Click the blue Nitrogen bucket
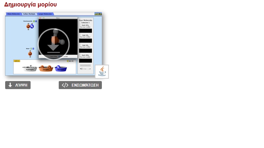264x148 pixels. tap(61, 69)
